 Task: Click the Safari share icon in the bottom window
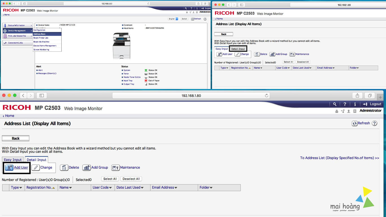(x=357, y=96)
